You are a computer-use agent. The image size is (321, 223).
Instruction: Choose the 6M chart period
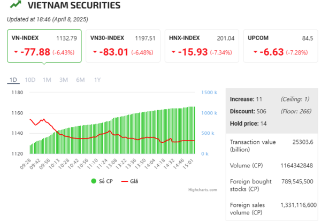pos(80,80)
